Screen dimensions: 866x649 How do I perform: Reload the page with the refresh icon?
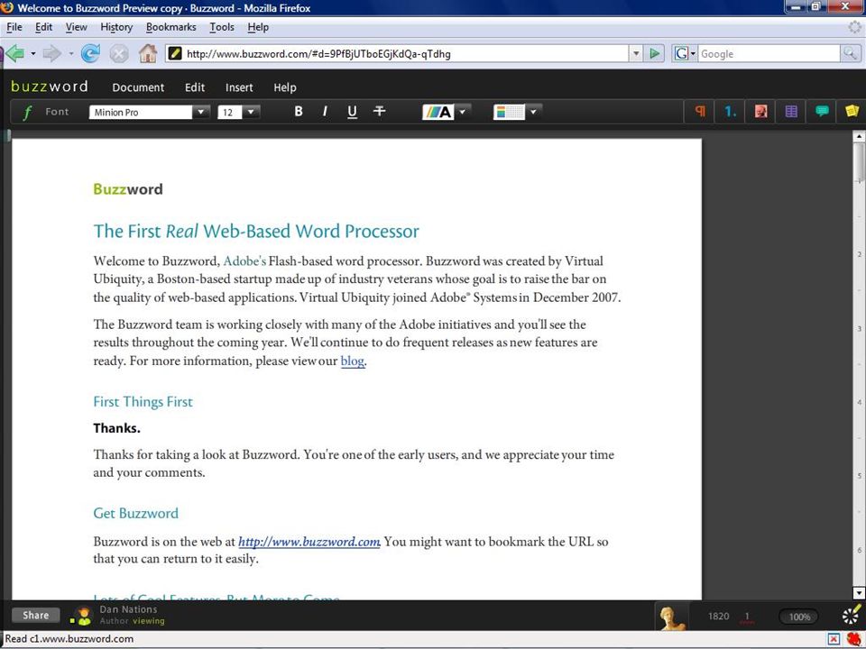click(x=90, y=53)
